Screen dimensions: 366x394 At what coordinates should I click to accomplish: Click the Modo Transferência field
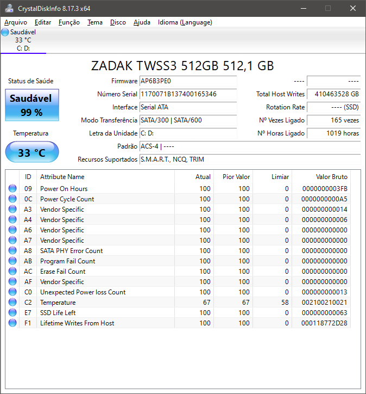point(188,120)
